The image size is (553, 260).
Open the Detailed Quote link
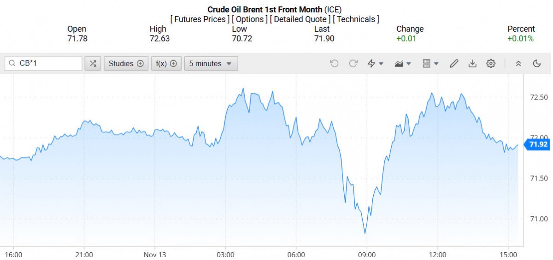[300, 19]
